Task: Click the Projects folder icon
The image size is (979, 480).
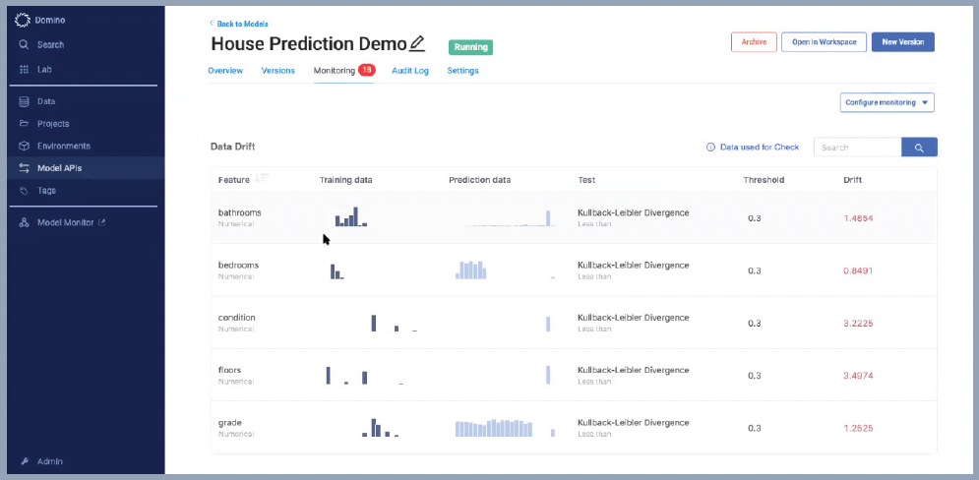Action: pos(24,124)
